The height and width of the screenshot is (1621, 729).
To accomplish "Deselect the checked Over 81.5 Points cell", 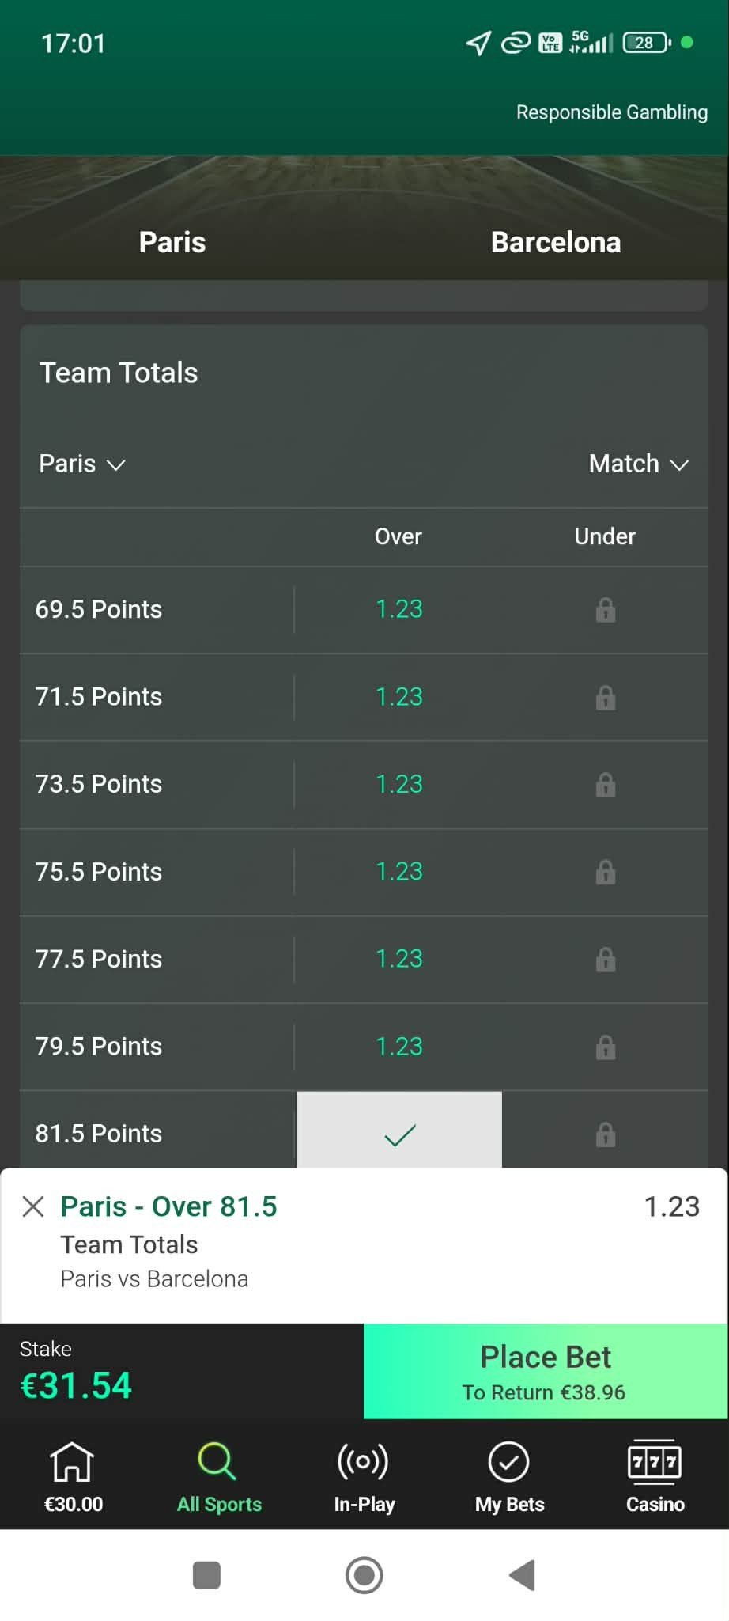I will coord(399,1132).
